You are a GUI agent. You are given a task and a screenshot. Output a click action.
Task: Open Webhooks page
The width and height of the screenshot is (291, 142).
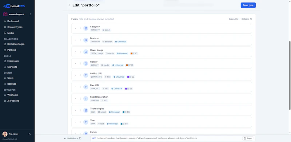click(x=13, y=95)
